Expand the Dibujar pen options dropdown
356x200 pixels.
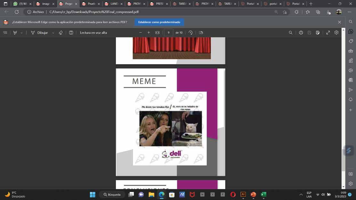[x=53, y=33]
